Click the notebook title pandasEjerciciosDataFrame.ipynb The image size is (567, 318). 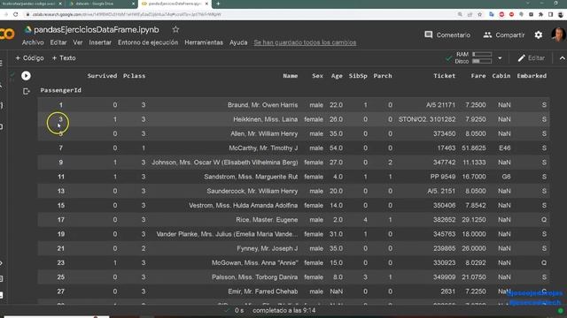click(x=97, y=29)
